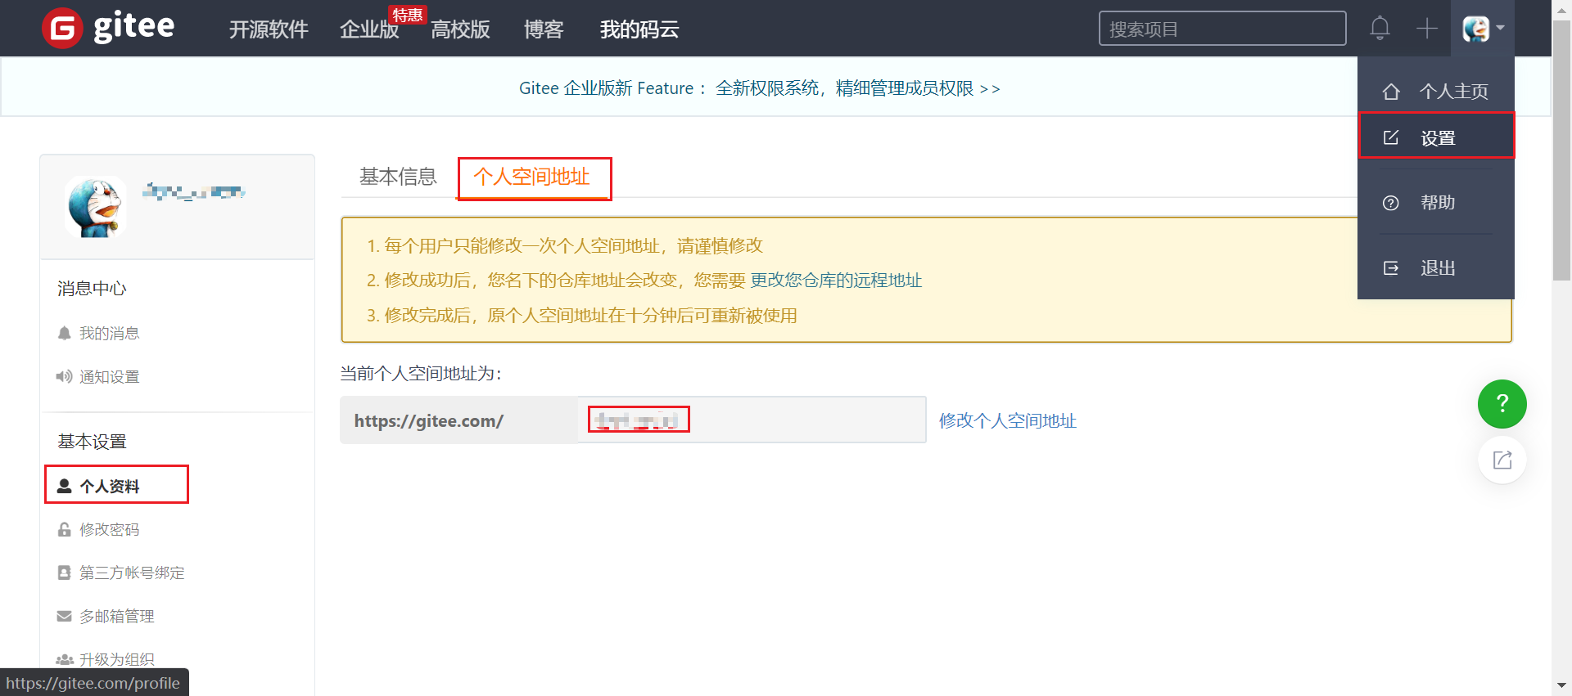Image resolution: width=1572 pixels, height=696 pixels.
Task: Open 第三方帐号绑定 in sidebar
Action: tap(131, 573)
